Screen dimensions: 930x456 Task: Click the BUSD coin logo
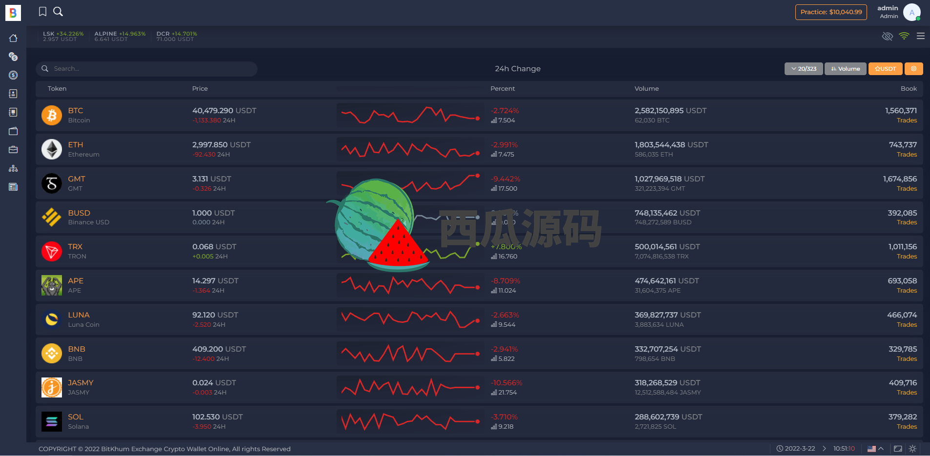(x=52, y=218)
